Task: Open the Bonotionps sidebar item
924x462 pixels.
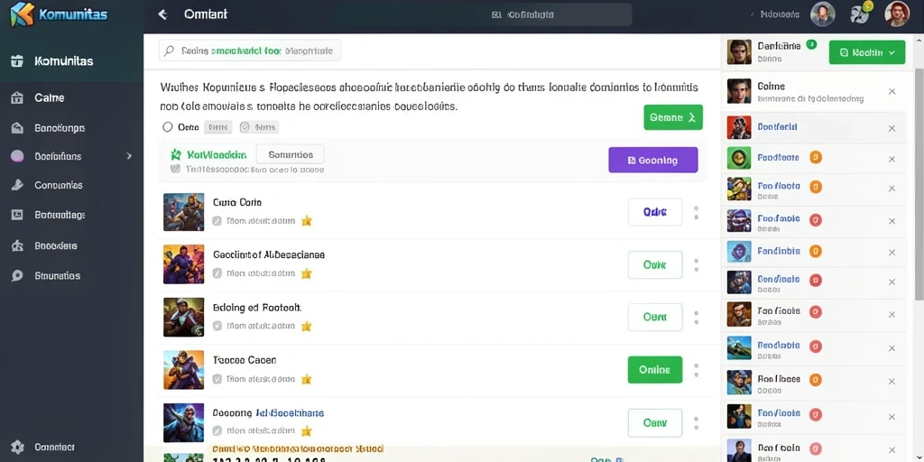Action: pyautogui.click(x=71, y=127)
